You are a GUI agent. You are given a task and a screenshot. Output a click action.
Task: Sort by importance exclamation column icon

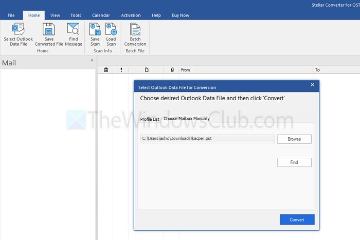(121, 70)
